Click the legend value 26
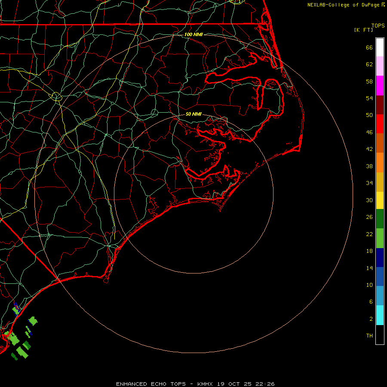Image resolution: width=387 pixels, height=387 pixels. [369, 217]
